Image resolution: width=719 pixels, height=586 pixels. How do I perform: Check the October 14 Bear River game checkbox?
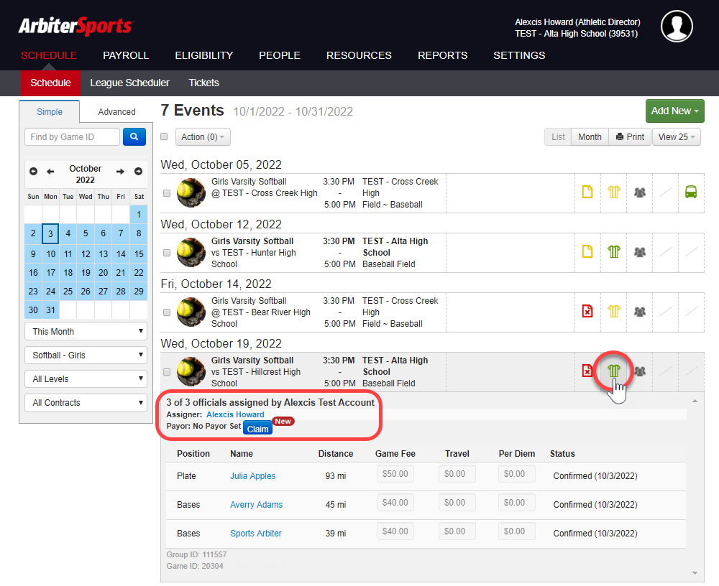point(167,312)
